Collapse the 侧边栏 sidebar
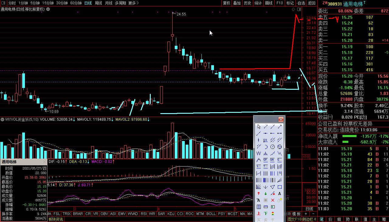 pyautogui.click(x=309, y=219)
